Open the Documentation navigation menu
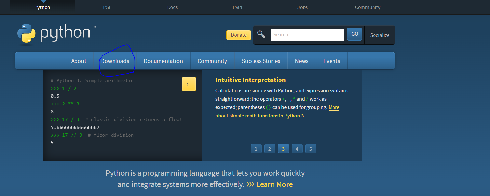The image size is (490, 196). (x=163, y=61)
